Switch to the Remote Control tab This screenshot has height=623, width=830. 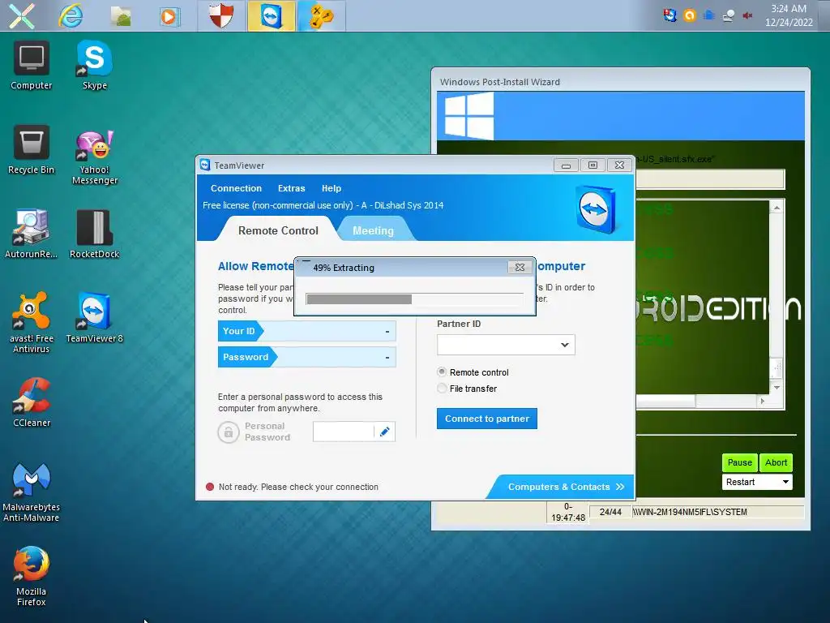278,230
